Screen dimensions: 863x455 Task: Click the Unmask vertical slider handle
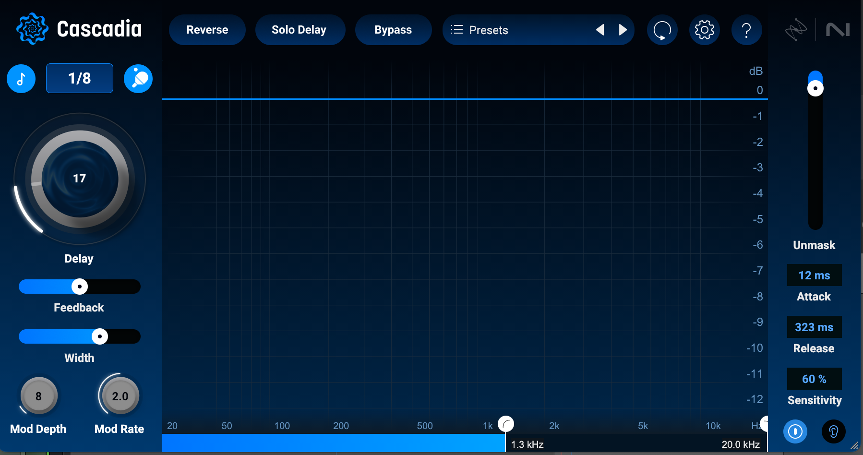coord(815,88)
